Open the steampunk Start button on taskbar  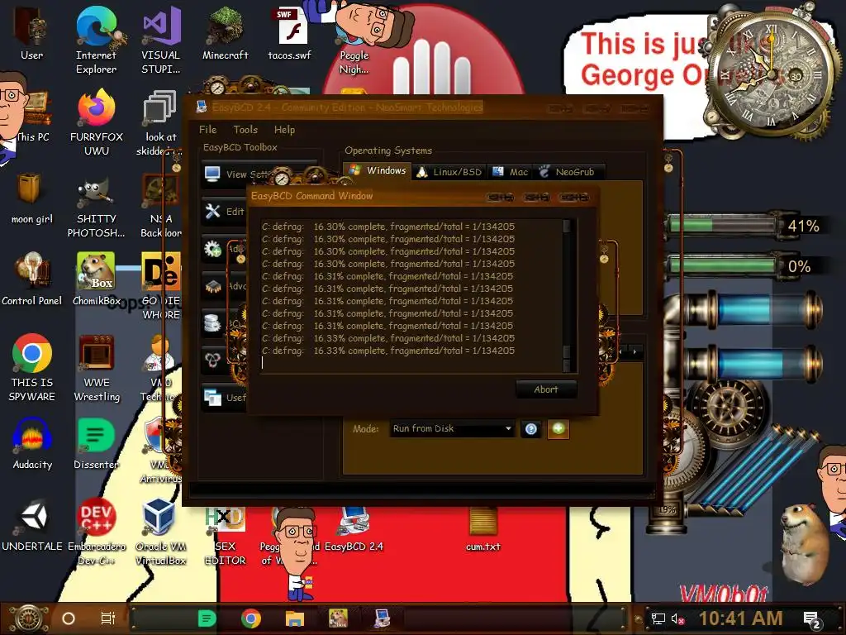point(29,618)
